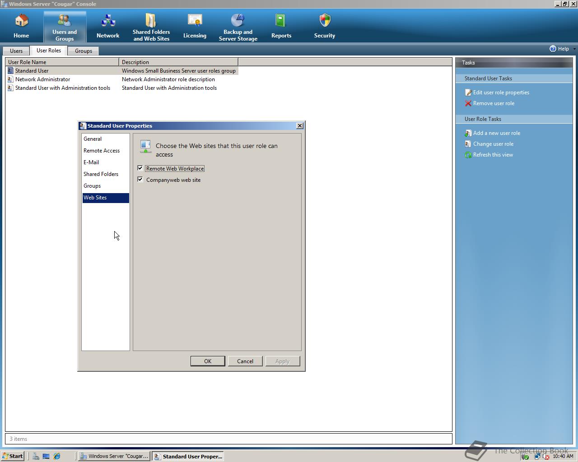This screenshot has width=578, height=462.
Task: Open Server Manager from quick launch
Action: (x=36, y=456)
